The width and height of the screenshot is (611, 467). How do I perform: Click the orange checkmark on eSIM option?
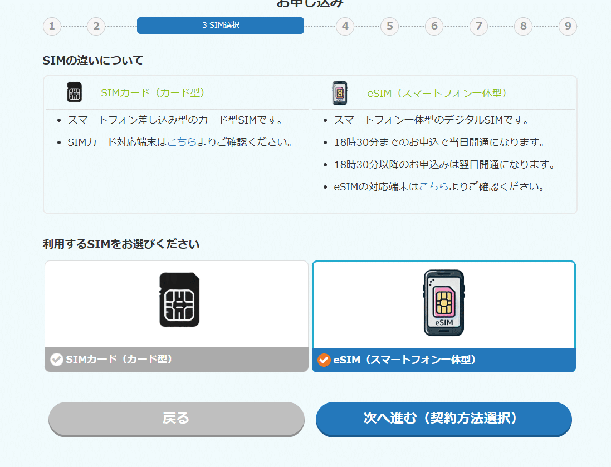click(325, 360)
